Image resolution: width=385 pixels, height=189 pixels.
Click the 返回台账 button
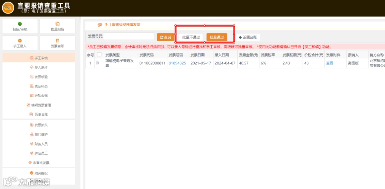point(248,37)
